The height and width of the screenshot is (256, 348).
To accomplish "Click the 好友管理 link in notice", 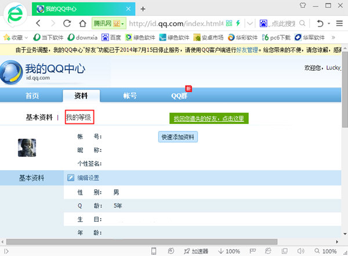I will [247, 50].
